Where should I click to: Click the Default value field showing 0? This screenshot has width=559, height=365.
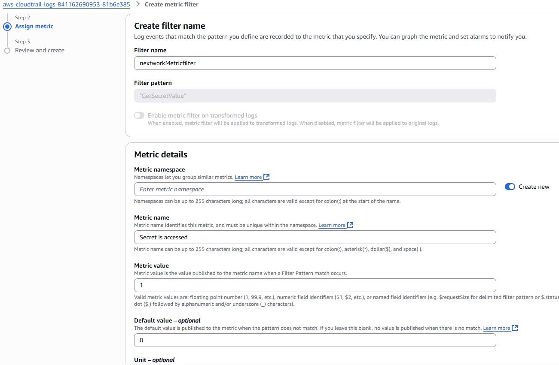[x=315, y=340]
